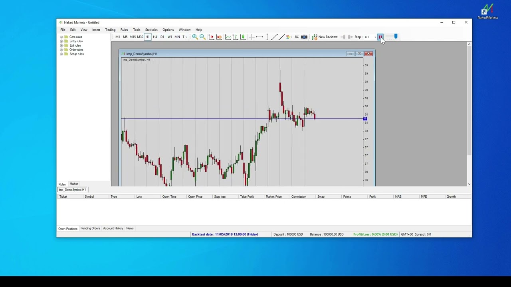Image resolution: width=511 pixels, height=287 pixels.
Task: Expand the Setup rules tree node
Action: 61,54
